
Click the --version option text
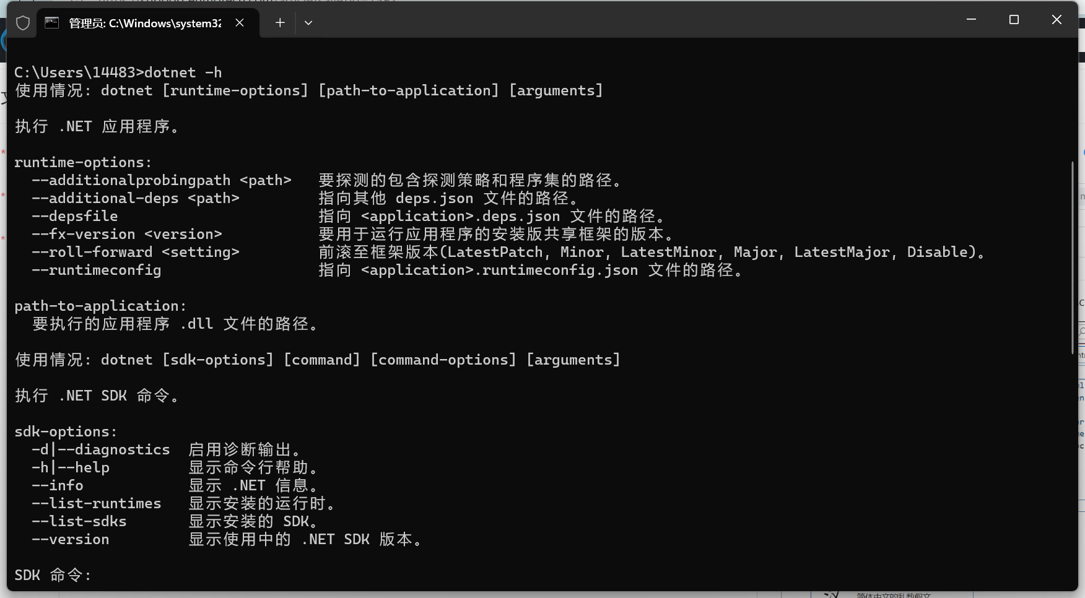click(x=70, y=539)
